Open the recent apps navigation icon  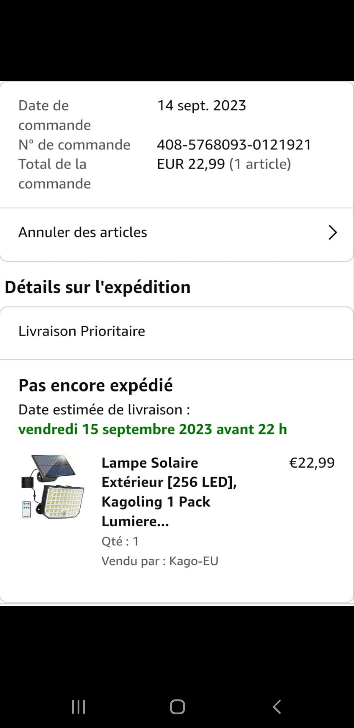[79, 707]
